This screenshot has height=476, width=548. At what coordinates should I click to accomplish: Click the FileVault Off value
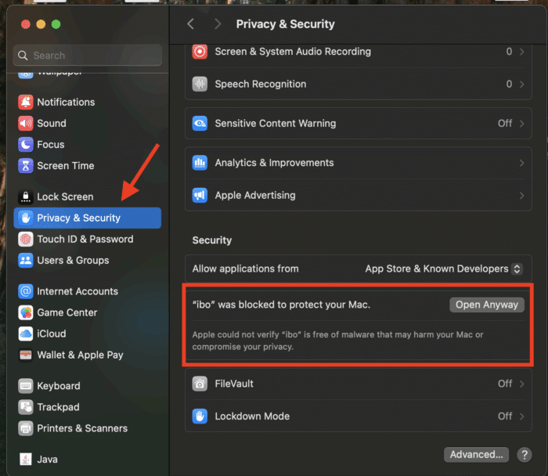[x=505, y=384]
